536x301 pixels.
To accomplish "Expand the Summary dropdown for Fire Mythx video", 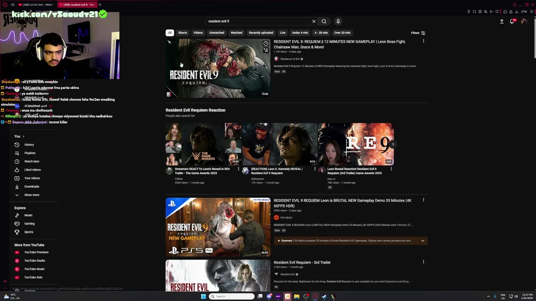I will tap(423, 241).
